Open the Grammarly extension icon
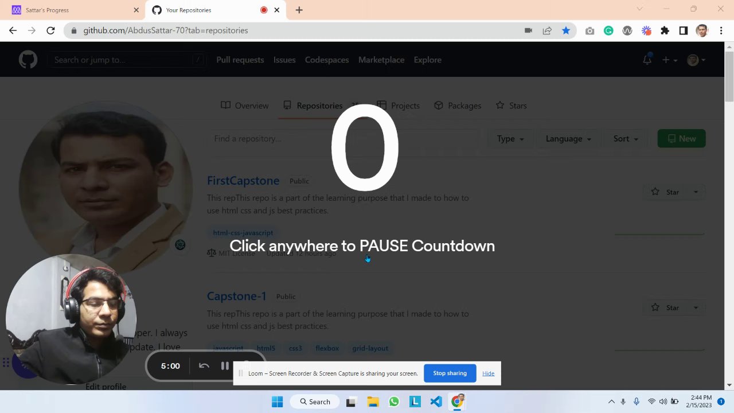Image resolution: width=734 pixels, height=413 pixels. click(x=608, y=31)
